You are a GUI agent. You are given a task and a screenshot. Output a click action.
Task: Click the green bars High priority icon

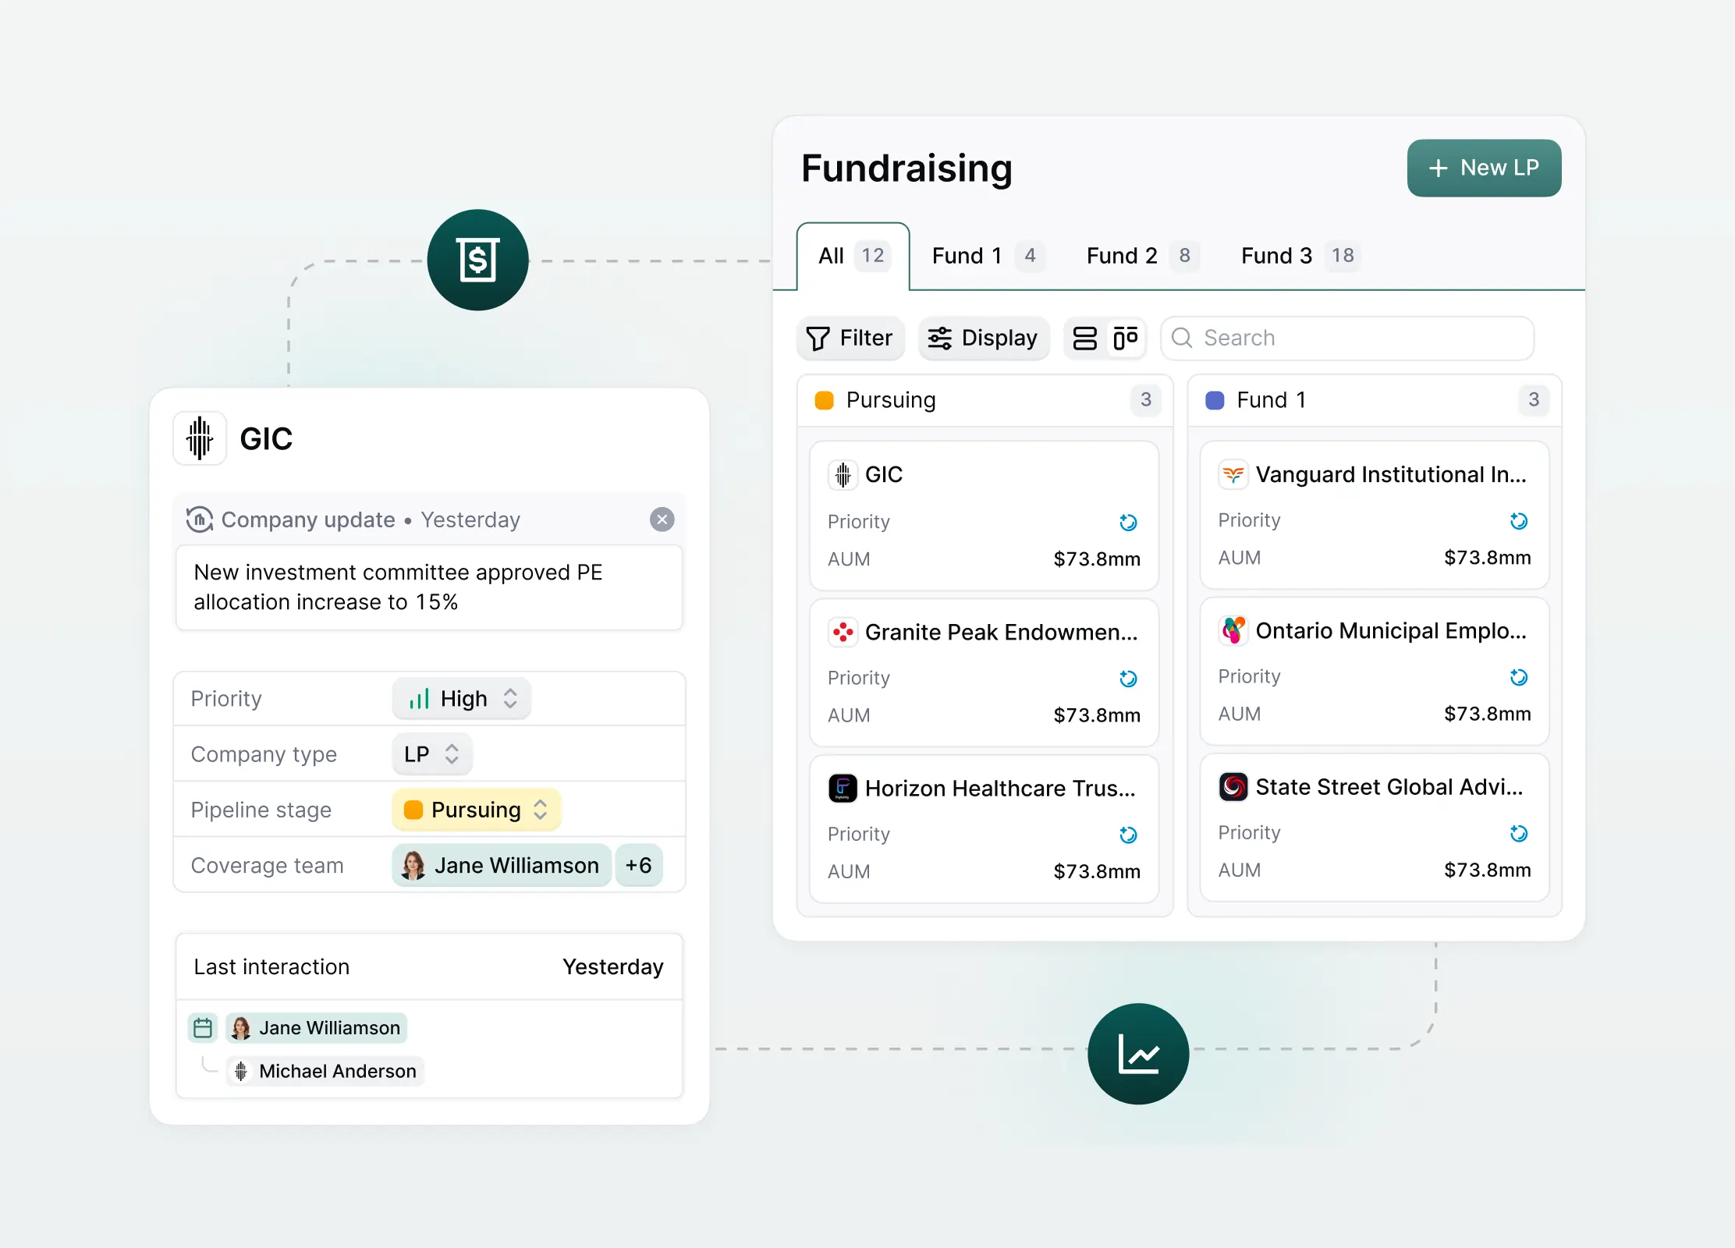(x=419, y=698)
